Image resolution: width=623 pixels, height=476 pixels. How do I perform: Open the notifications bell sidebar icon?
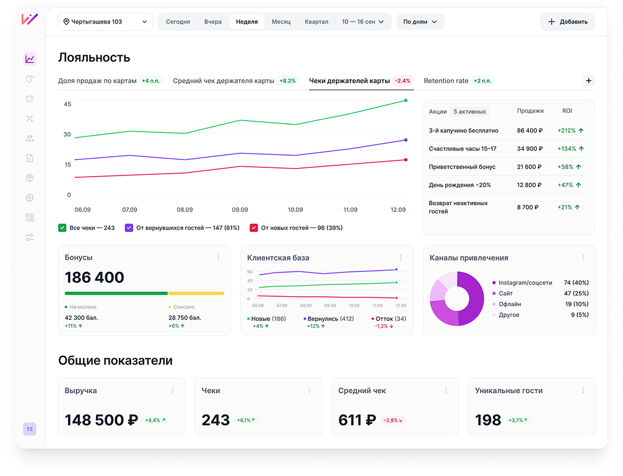click(30, 99)
